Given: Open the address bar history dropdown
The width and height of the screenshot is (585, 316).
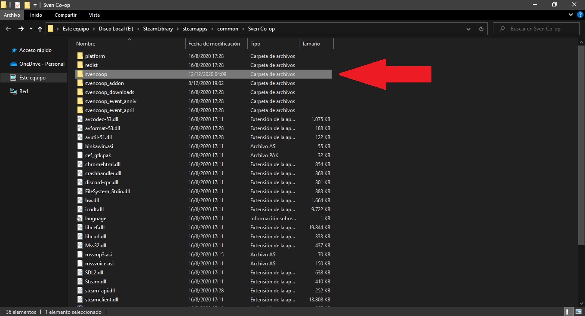Looking at the screenshot, I should coord(468,29).
